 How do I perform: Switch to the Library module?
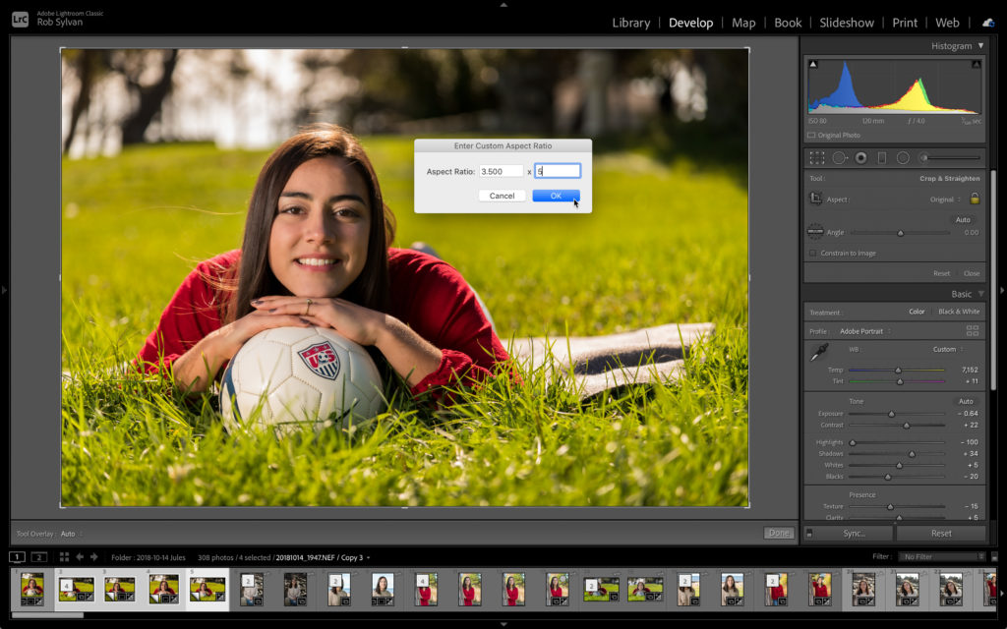630,23
